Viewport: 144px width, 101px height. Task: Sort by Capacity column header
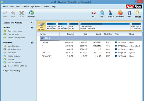click(67, 34)
